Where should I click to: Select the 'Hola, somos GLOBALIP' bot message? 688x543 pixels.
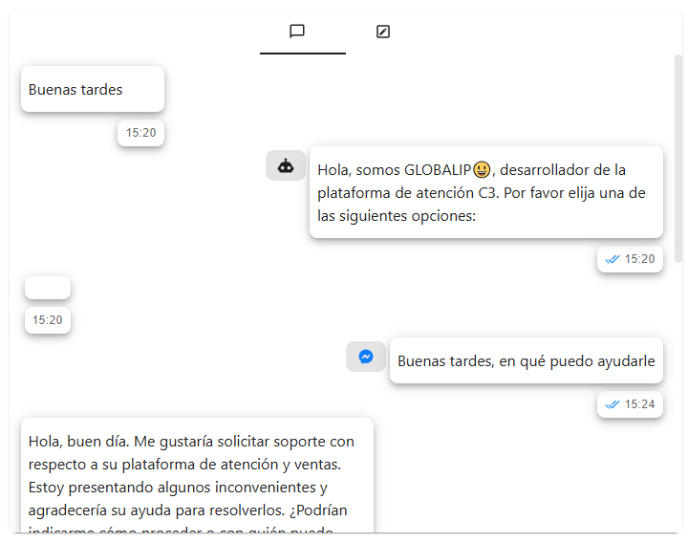486,192
